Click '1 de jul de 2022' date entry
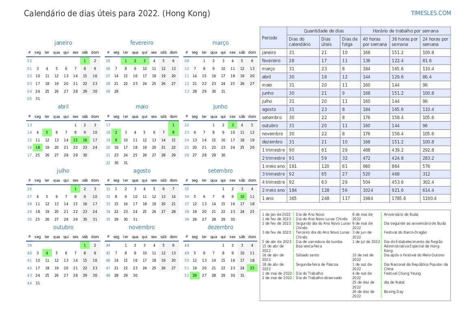Screen dimensions: 475x336 click(x=366, y=242)
